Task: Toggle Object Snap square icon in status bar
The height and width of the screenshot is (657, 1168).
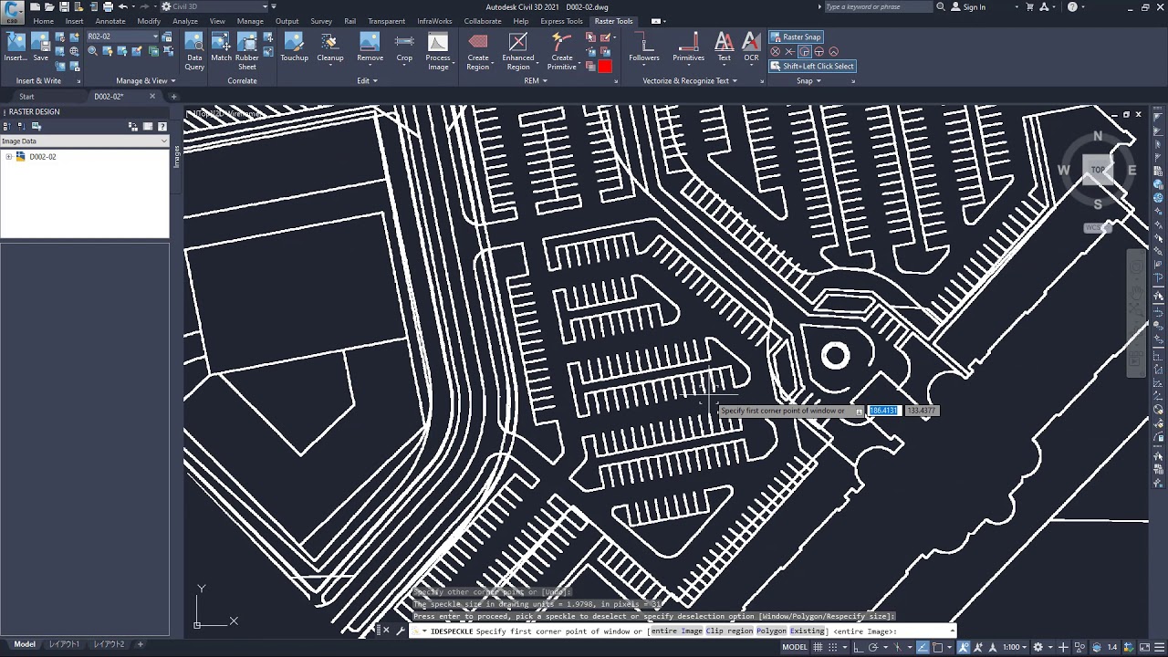Action: (x=938, y=647)
